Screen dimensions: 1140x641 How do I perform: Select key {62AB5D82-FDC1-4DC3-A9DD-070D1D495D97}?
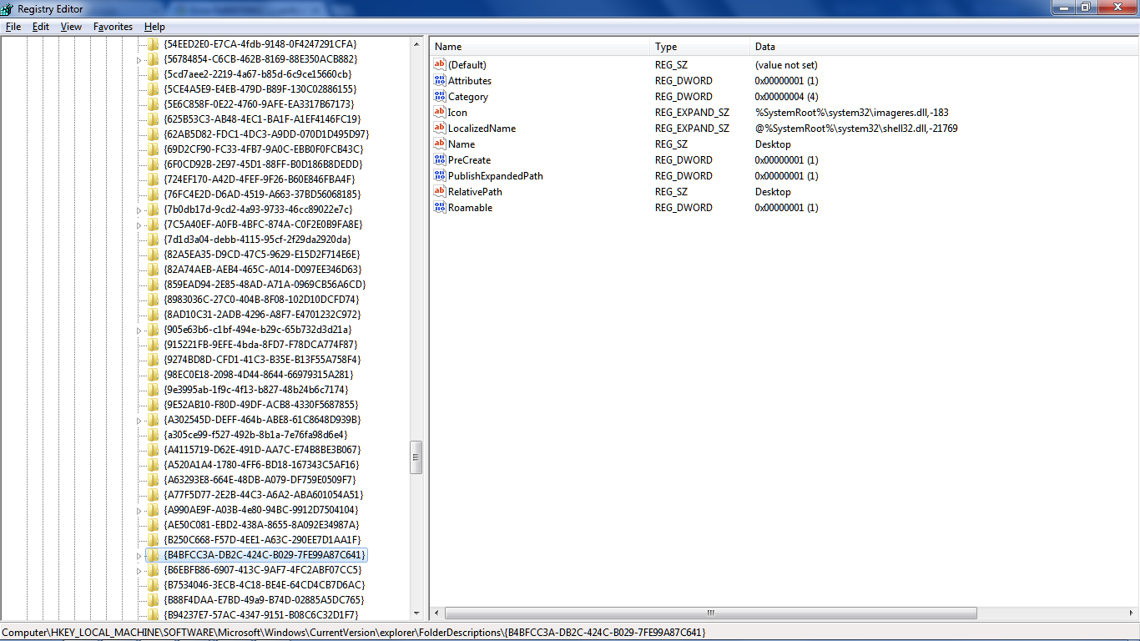click(266, 134)
